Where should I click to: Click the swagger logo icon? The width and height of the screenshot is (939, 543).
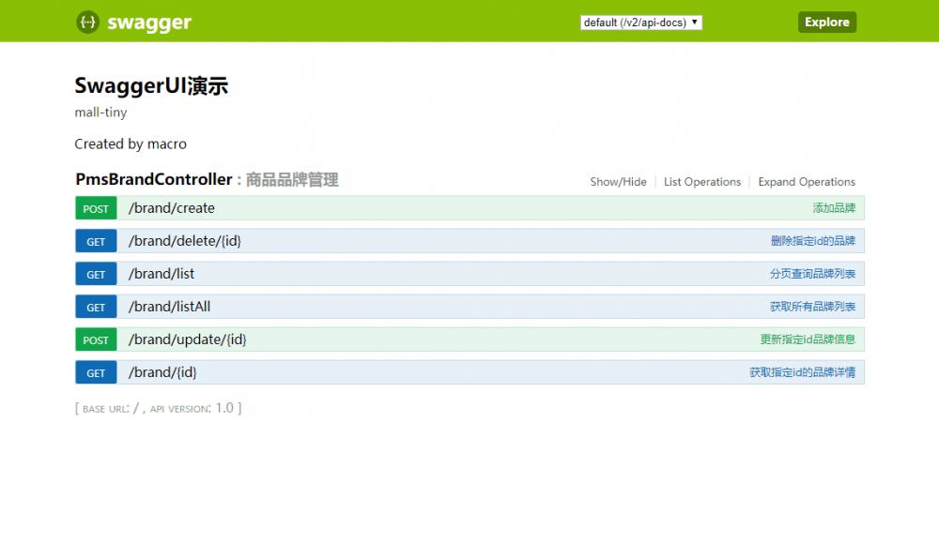[87, 22]
